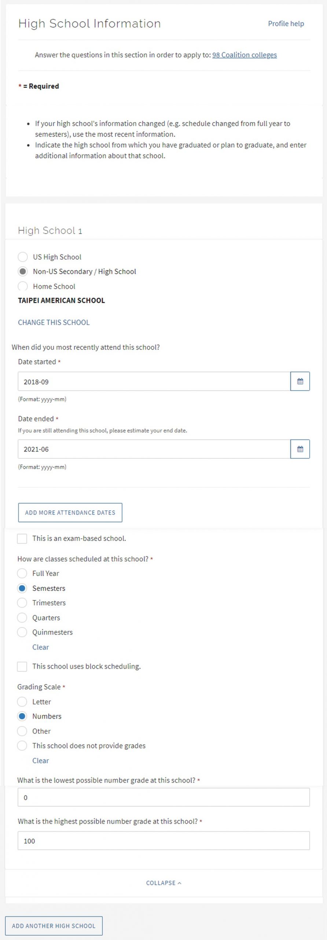
Task: Choose "Full Year" scheduling option
Action: (22, 573)
